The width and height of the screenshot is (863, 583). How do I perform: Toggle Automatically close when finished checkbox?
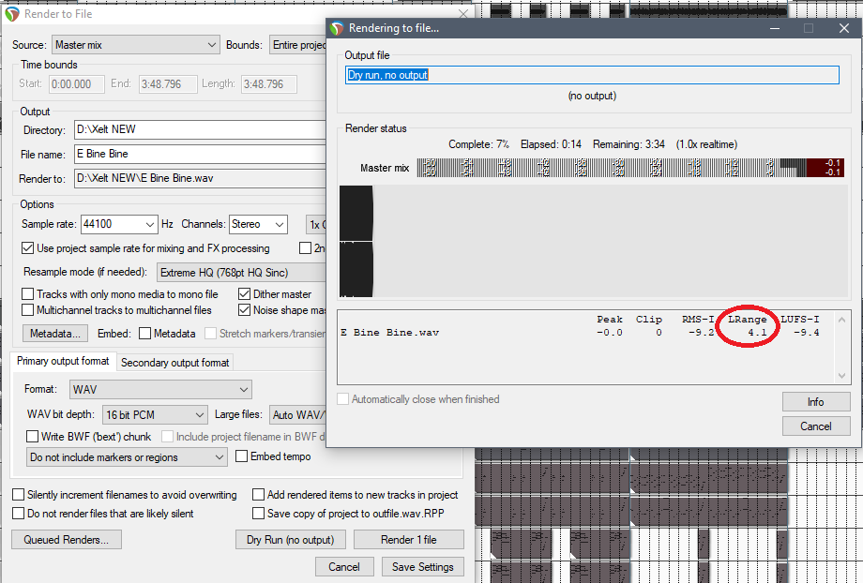343,399
